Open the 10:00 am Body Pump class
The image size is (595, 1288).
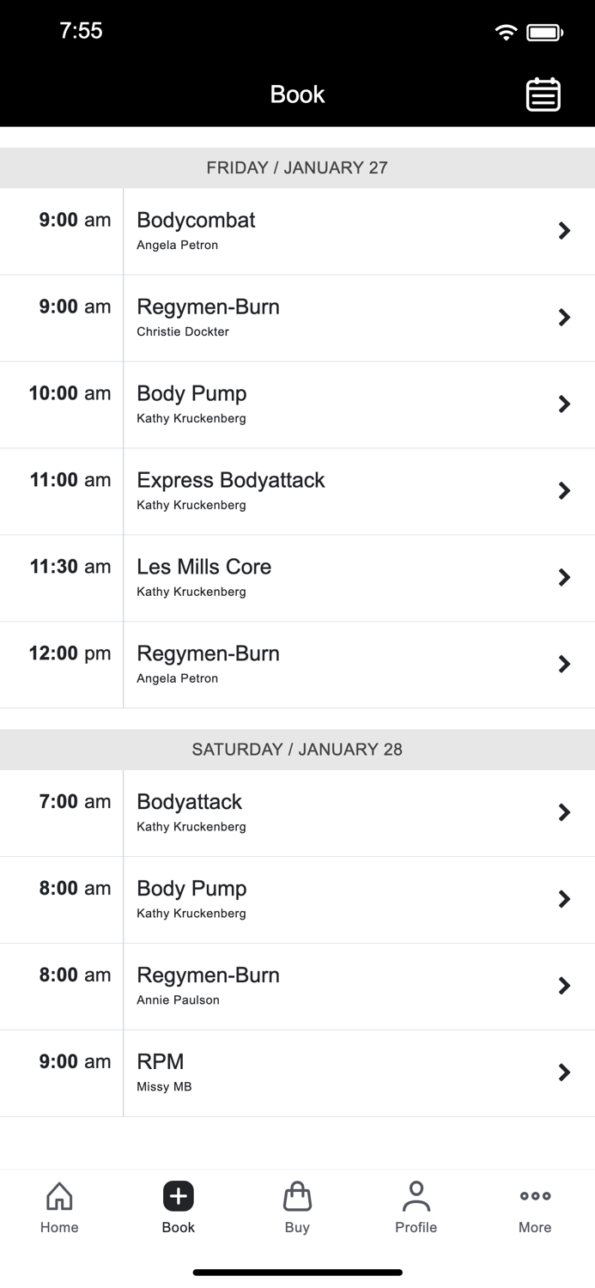pyautogui.click(x=297, y=404)
